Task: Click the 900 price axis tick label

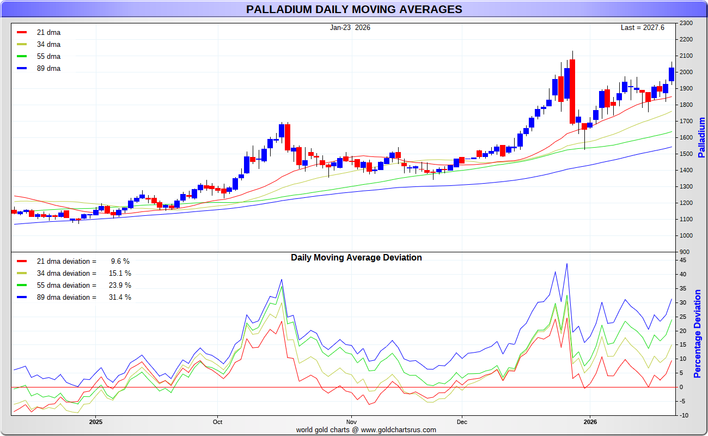Action: (684, 252)
